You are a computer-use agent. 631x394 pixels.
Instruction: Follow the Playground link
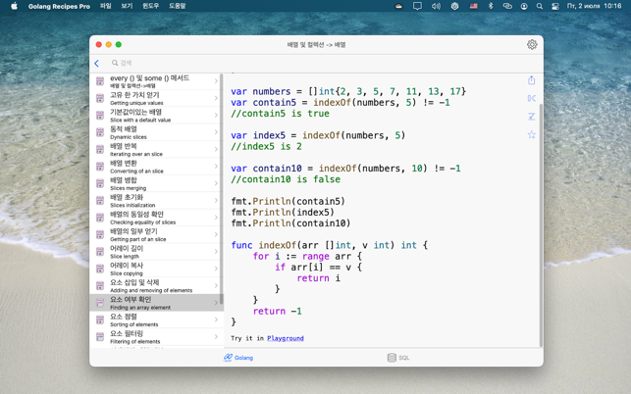[x=285, y=338]
